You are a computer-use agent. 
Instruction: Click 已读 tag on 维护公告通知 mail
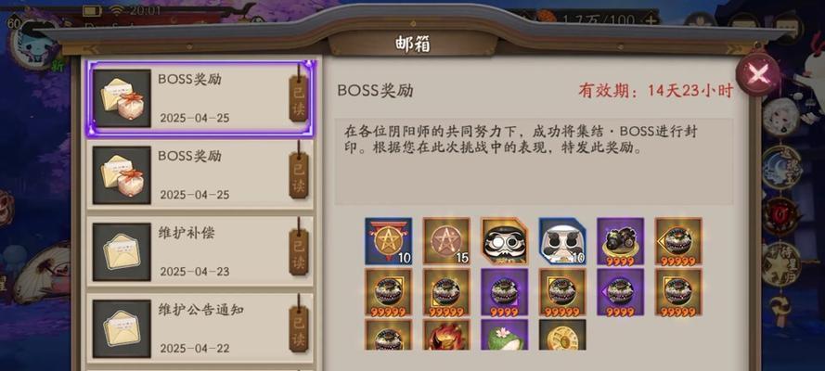pyautogui.click(x=298, y=329)
